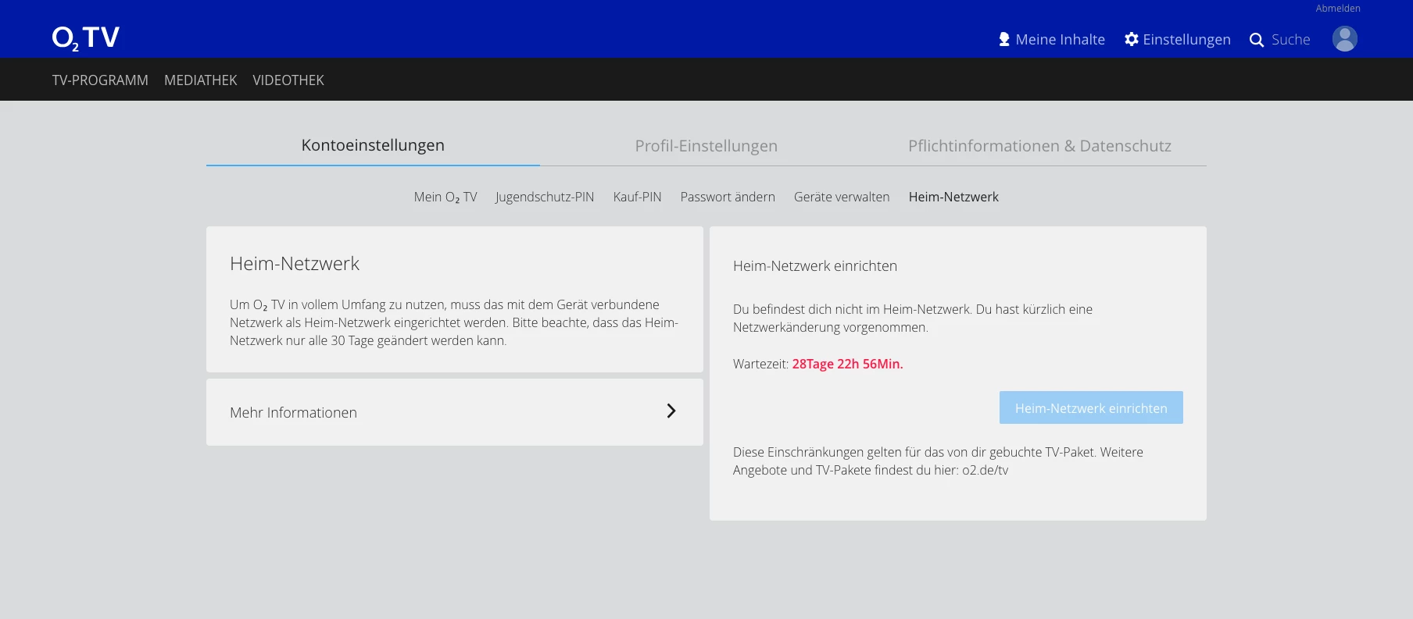1413x619 pixels.
Task: Click into the Suche search field
Action: click(x=1290, y=40)
